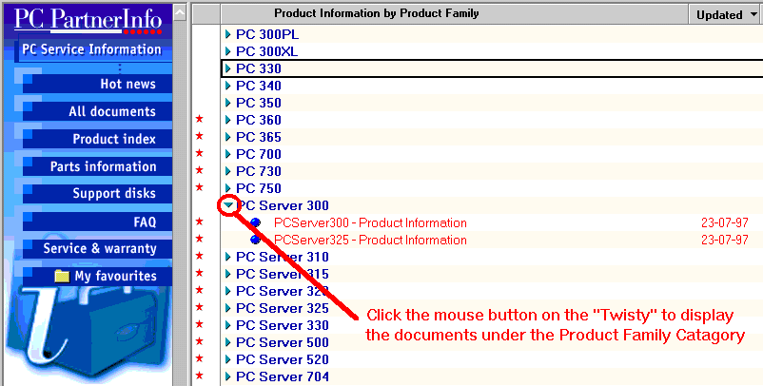Viewport: 763px width, 386px height.
Task: Collapse the PC Server 300 twisty
Action: pos(228,205)
